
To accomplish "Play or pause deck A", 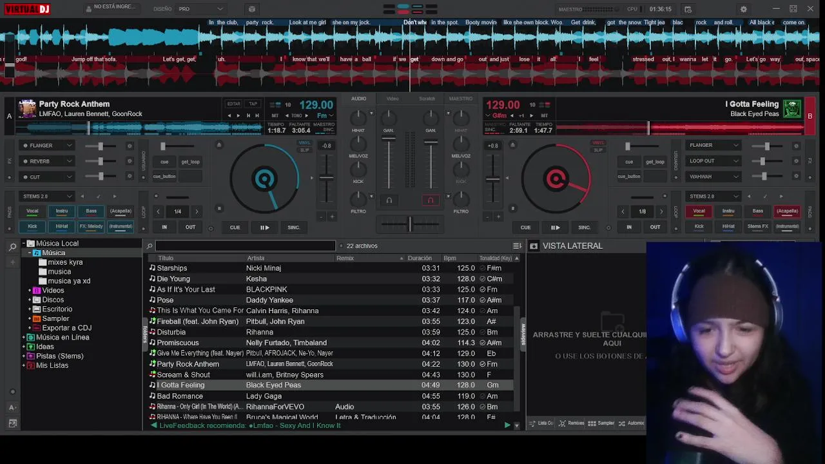I will (264, 227).
